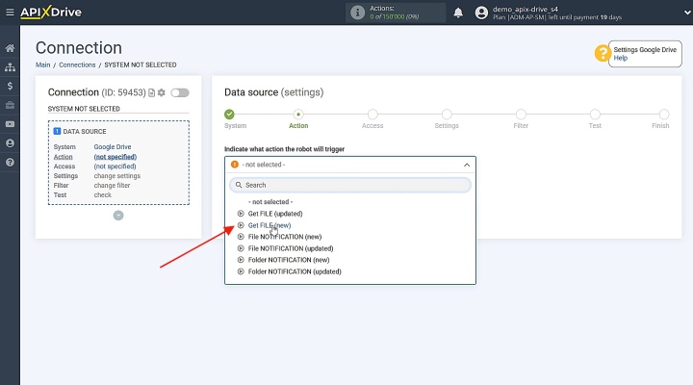Click the DATA SOURCE number badge
Image resolution: width=693 pixels, height=385 pixels.
tap(57, 131)
